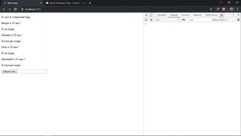Click text 'Marc a 30 ans !'
The width and height of the screenshot is (241, 136).
click(10, 47)
